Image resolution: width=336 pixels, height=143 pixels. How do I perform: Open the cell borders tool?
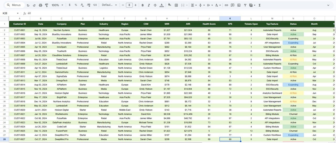[x=176, y=5]
